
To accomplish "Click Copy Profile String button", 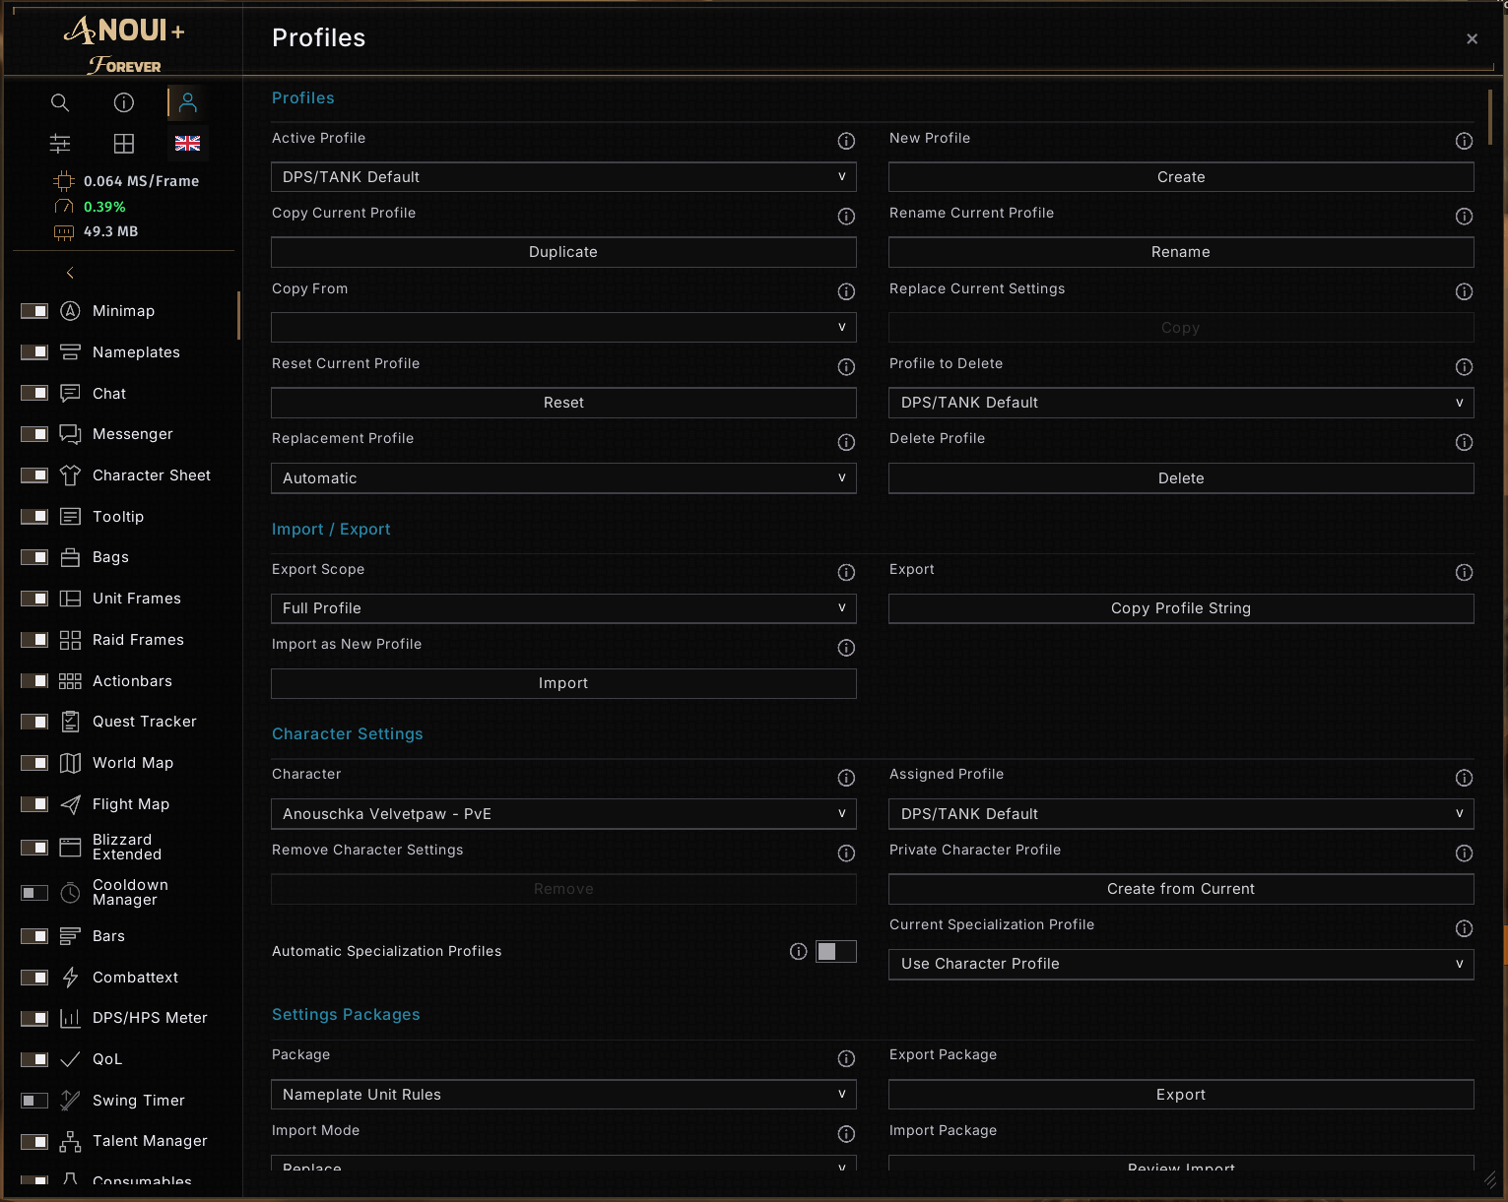I will tap(1181, 608).
